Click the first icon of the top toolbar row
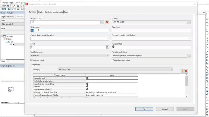This screenshot has width=209, height=117. pos(3,6)
